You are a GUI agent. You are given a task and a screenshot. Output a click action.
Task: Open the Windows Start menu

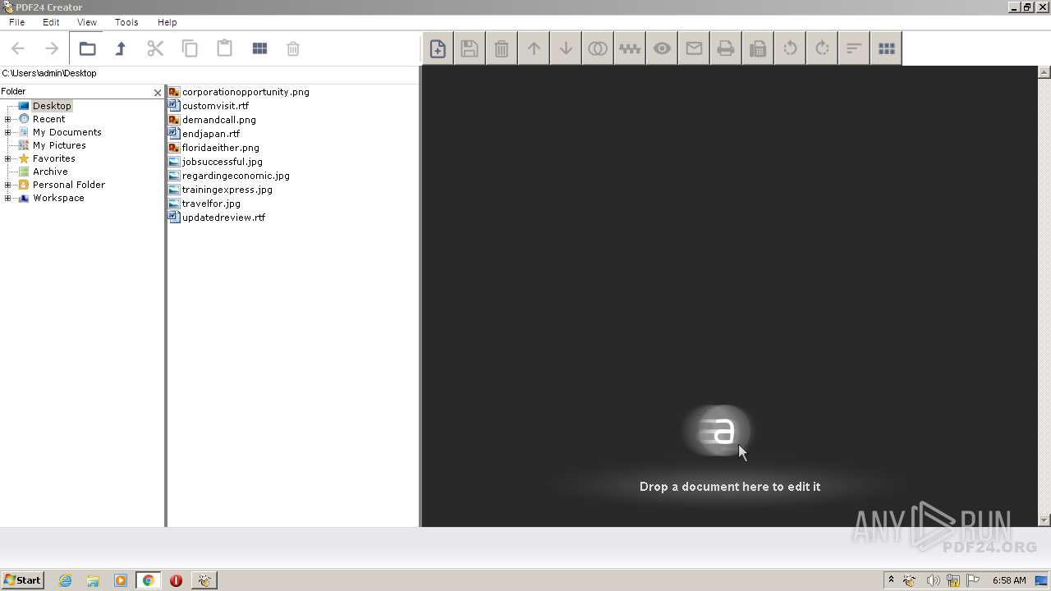point(22,580)
